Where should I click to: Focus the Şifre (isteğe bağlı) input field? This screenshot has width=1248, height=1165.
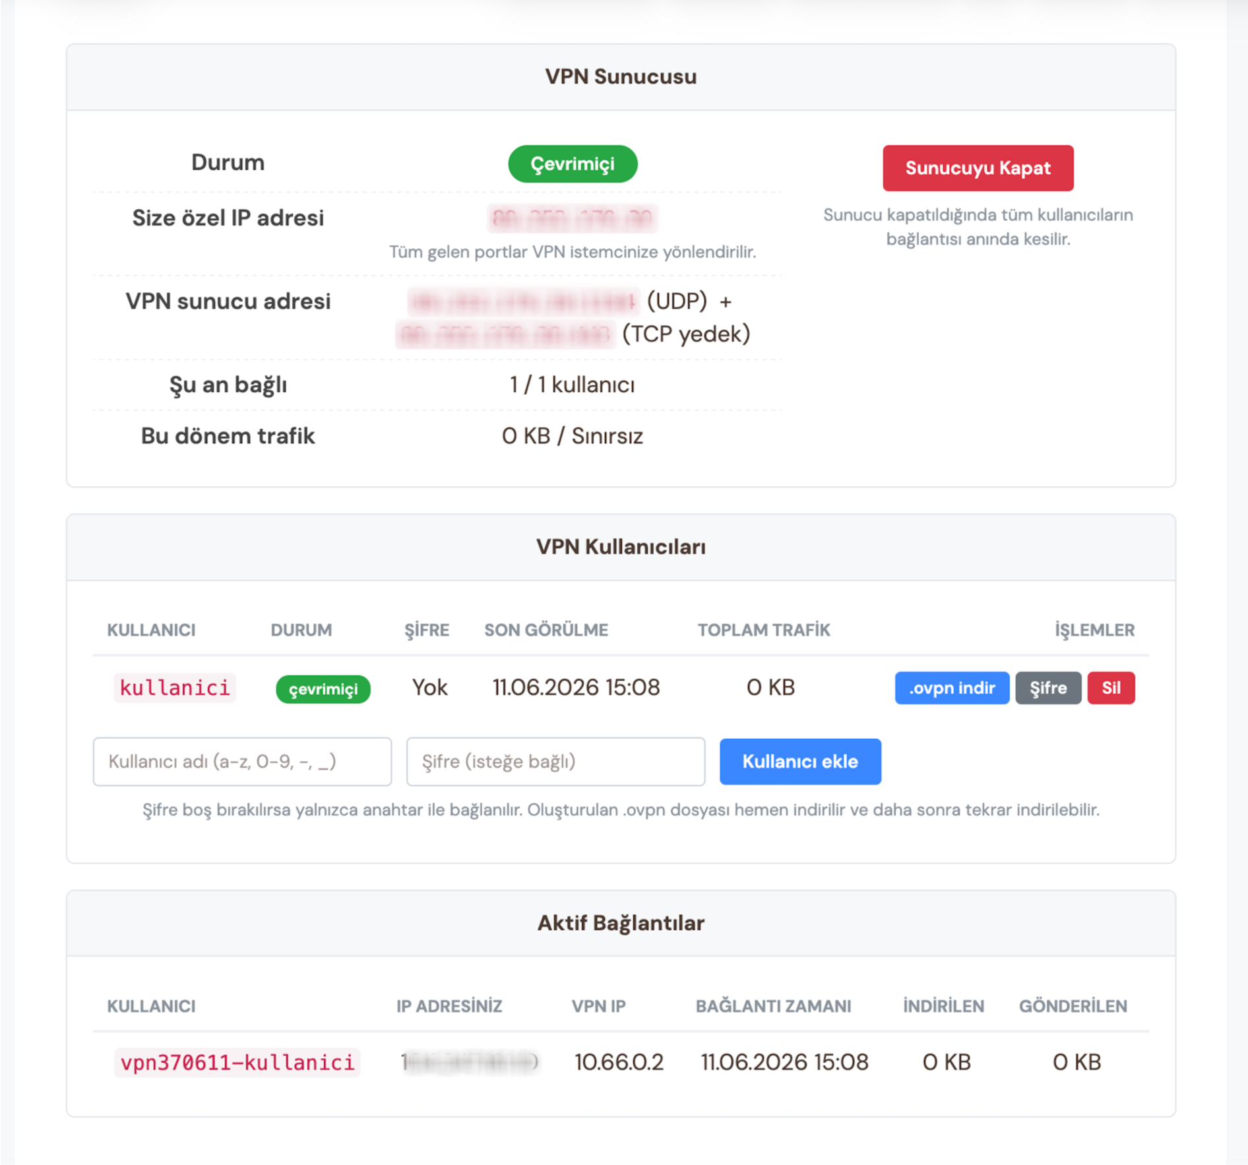click(555, 761)
